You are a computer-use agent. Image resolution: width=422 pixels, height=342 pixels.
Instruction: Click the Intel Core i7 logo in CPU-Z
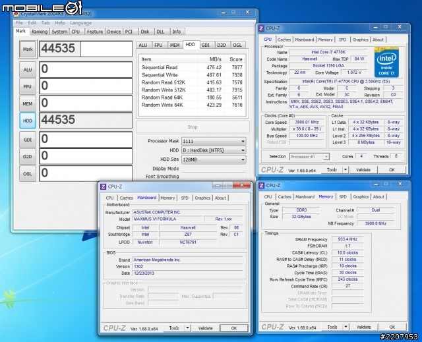click(386, 63)
